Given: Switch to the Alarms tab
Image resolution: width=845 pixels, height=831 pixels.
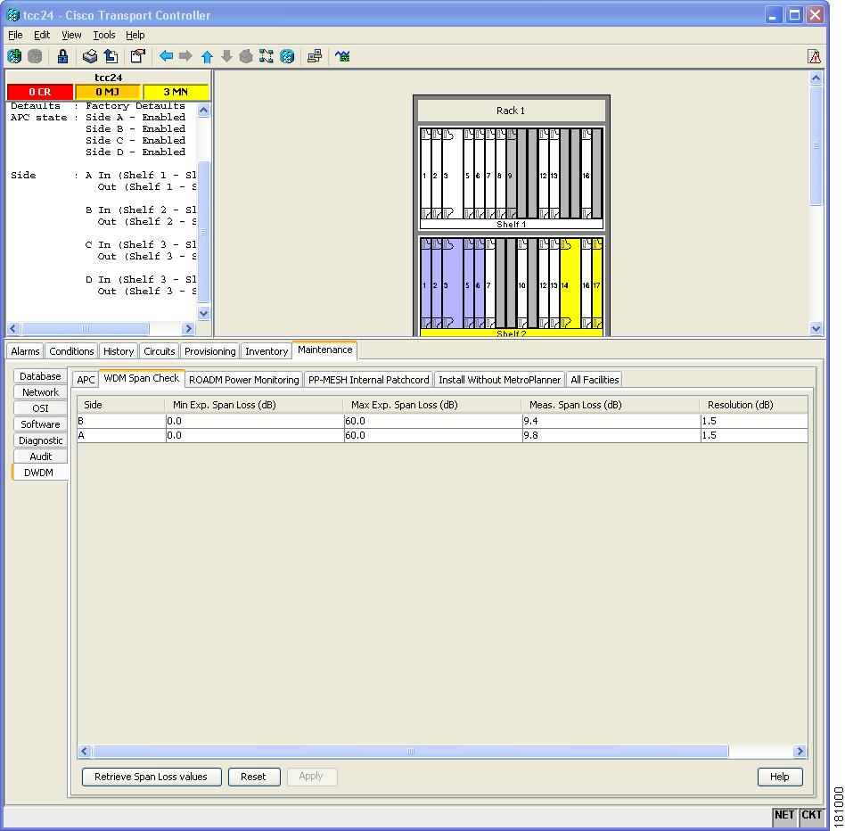Looking at the screenshot, I should (x=25, y=351).
